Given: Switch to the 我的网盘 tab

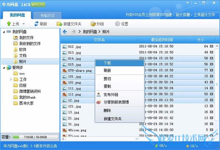Looking at the screenshot, I should (x=17, y=15).
